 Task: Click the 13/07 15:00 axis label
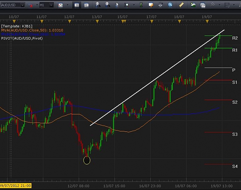click(114, 186)
